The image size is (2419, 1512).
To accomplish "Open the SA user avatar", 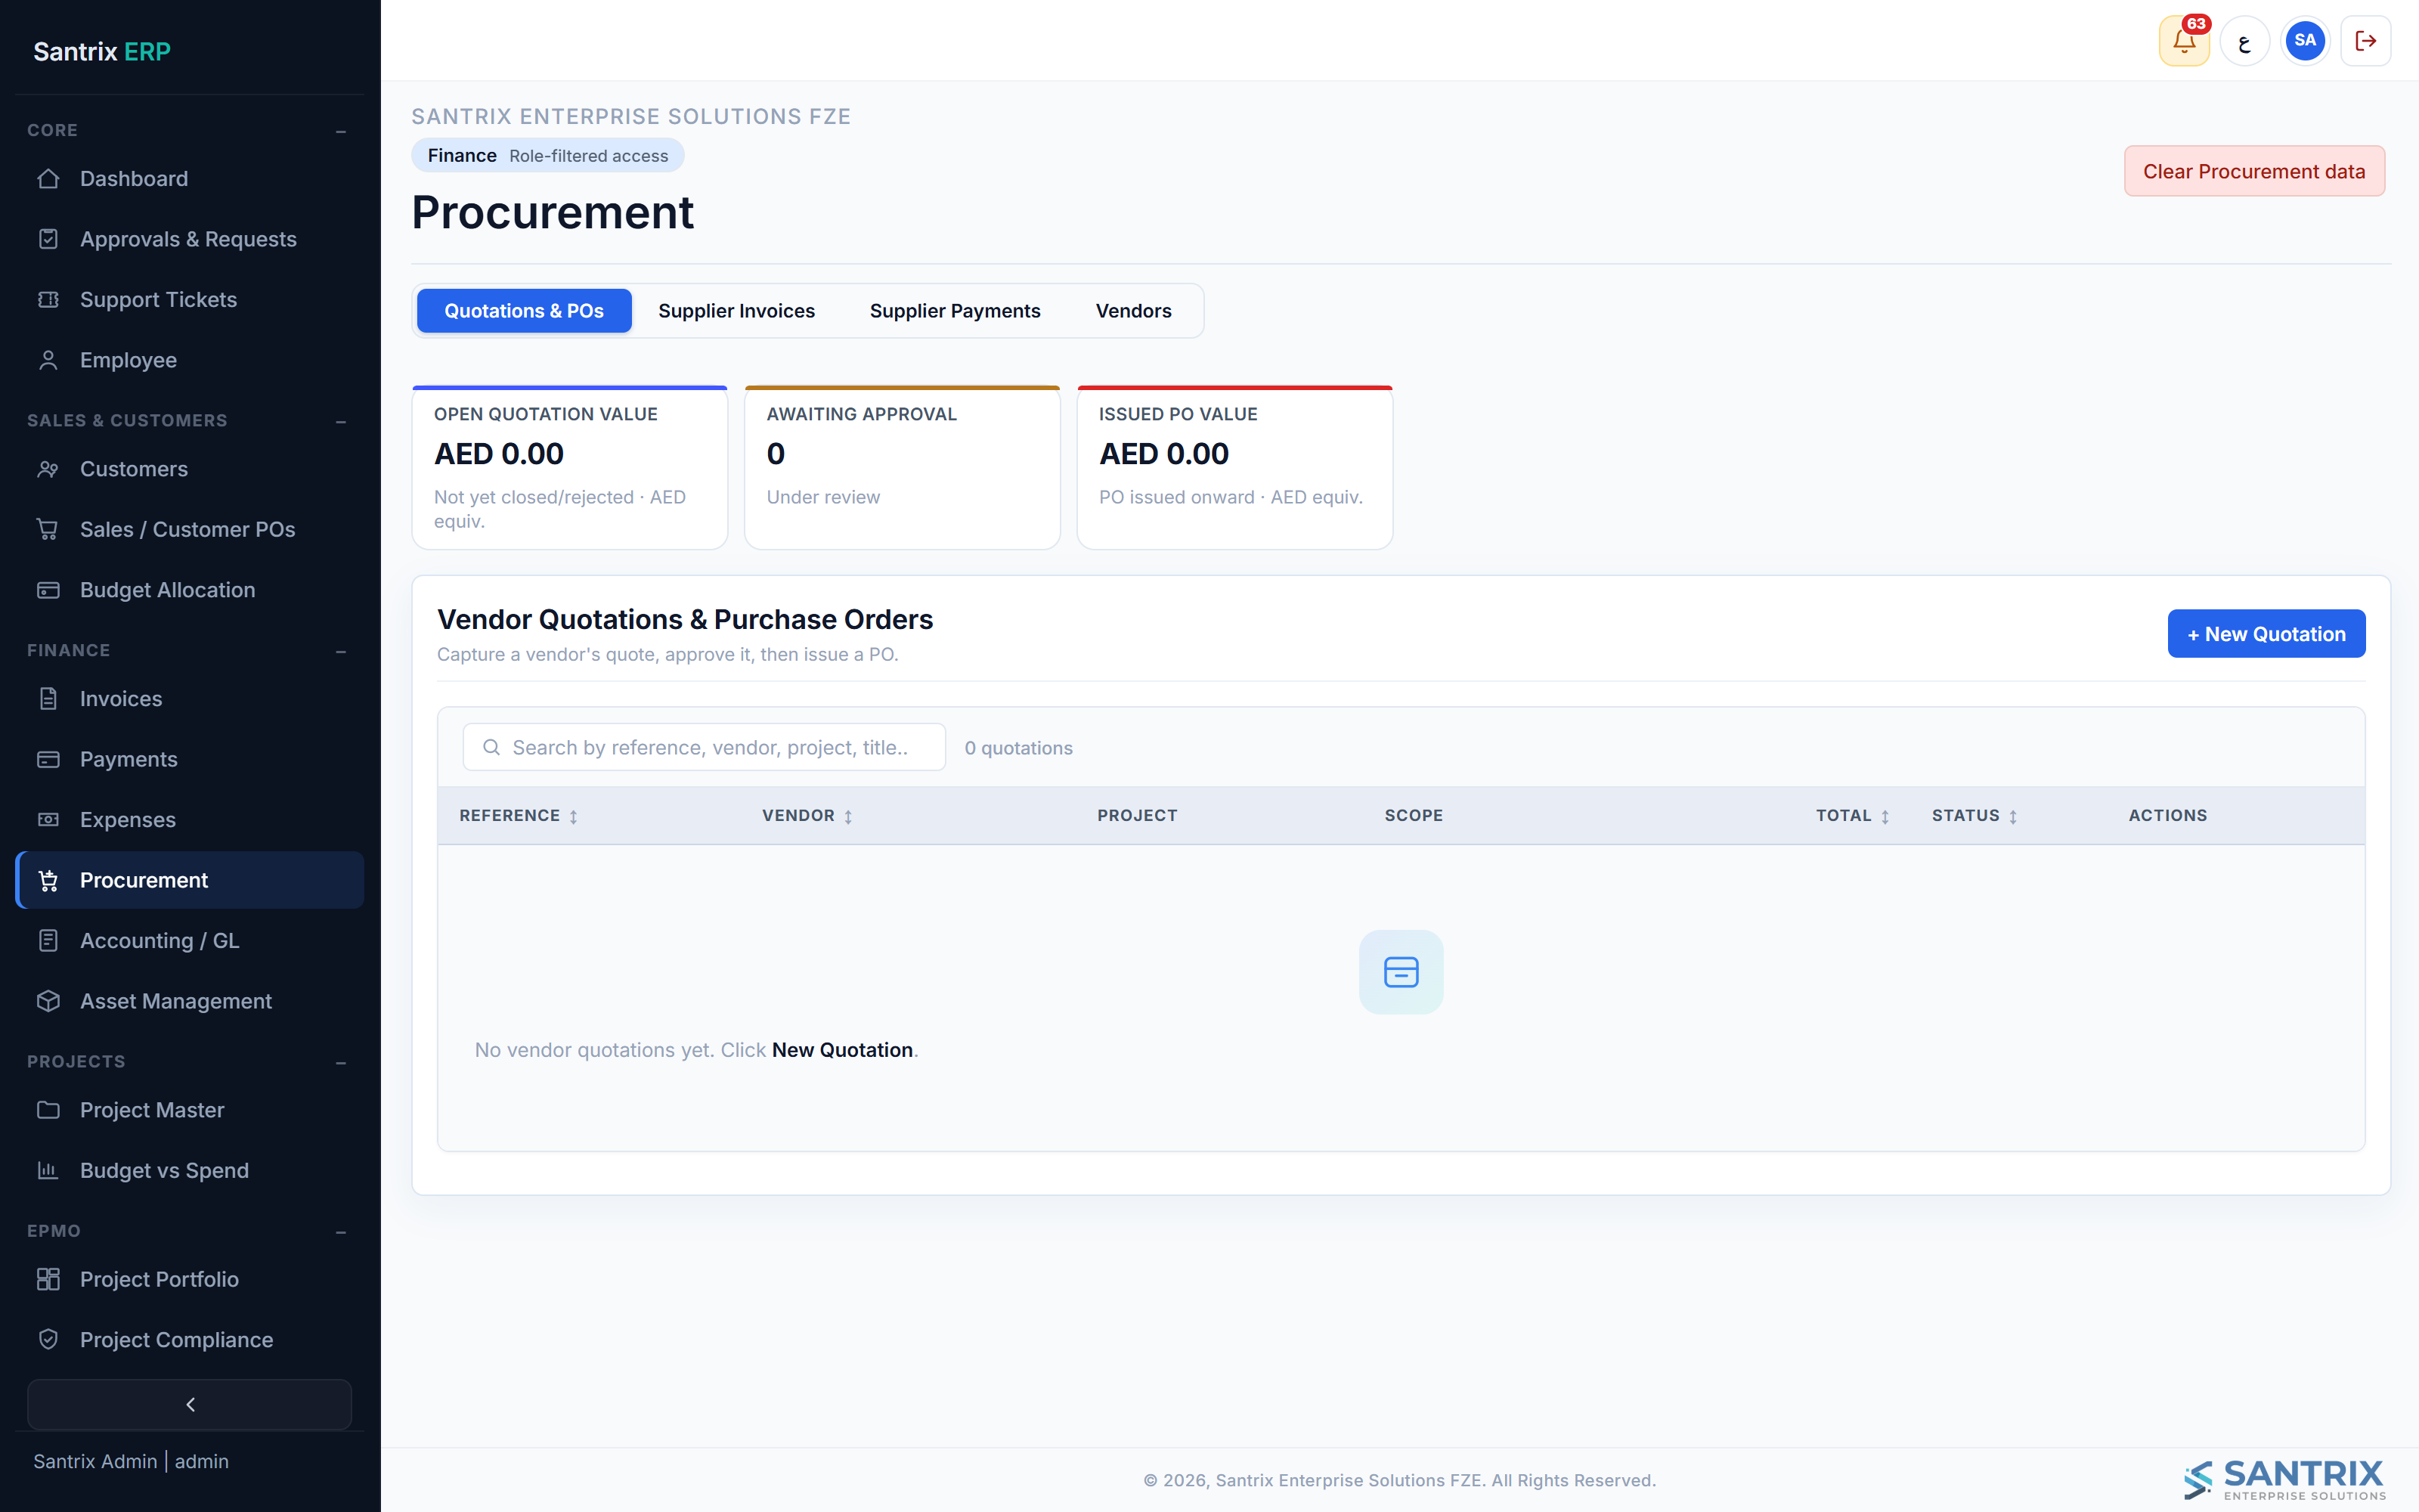I will pos(2305,41).
